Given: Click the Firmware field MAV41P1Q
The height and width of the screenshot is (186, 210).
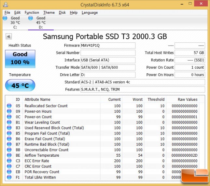Looking at the screenshot, I should (x=108, y=46).
